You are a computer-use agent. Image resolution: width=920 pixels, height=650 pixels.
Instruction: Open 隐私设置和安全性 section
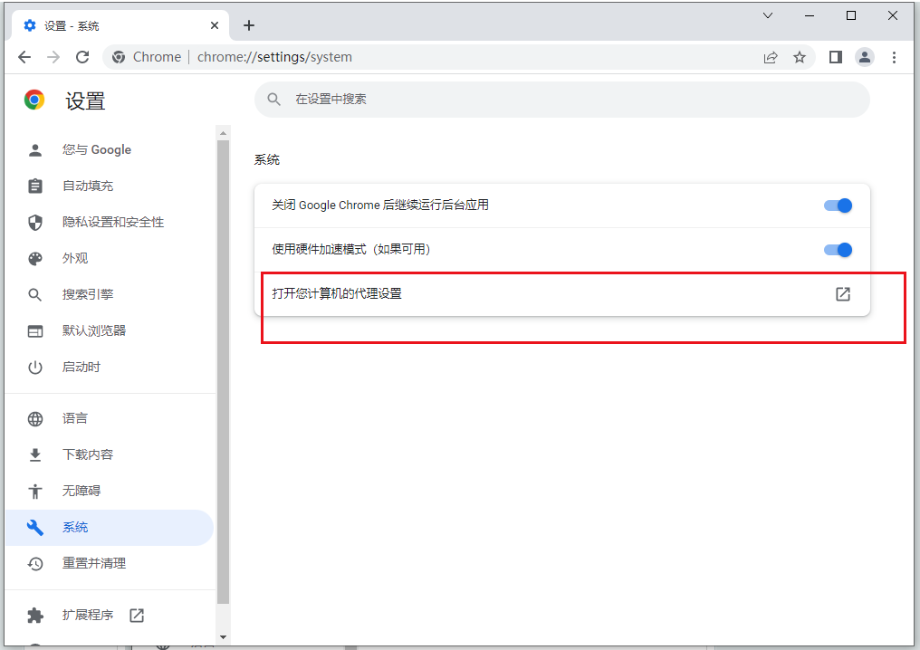tap(110, 223)
